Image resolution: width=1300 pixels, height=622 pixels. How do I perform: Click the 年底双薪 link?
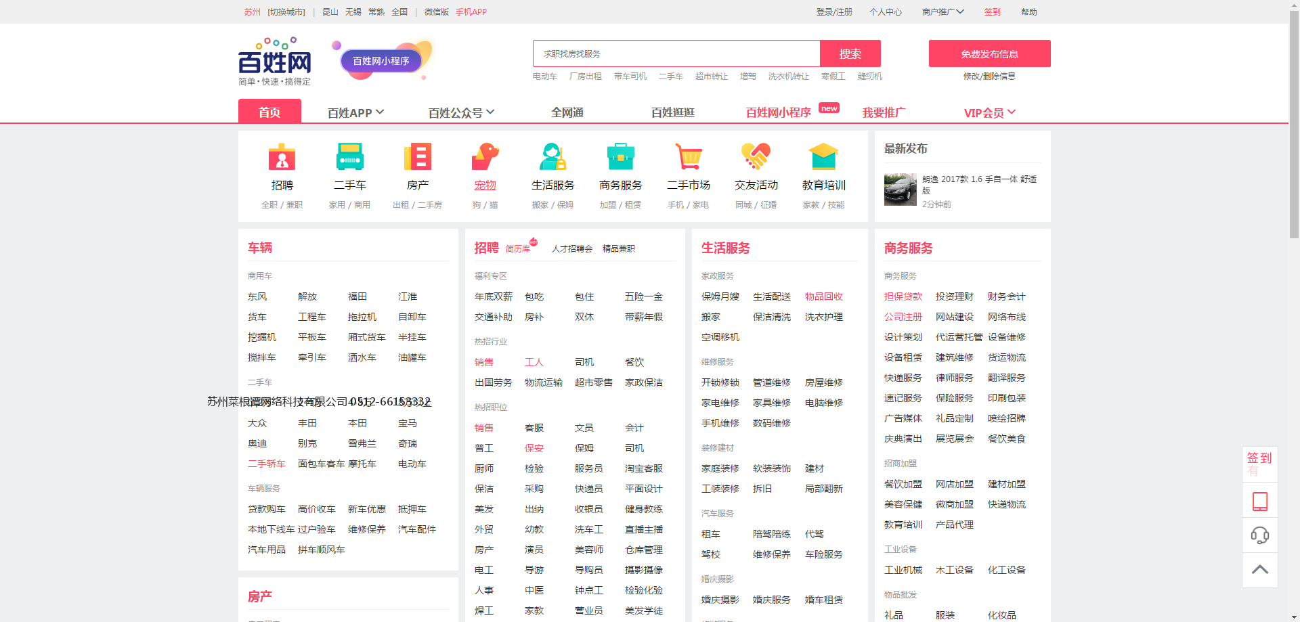pos(494,296)
